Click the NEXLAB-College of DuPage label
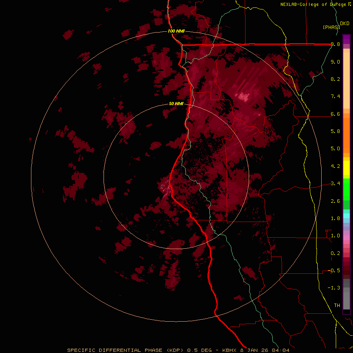This screenshot has height=353, width=353. click(x=313, y=4)
